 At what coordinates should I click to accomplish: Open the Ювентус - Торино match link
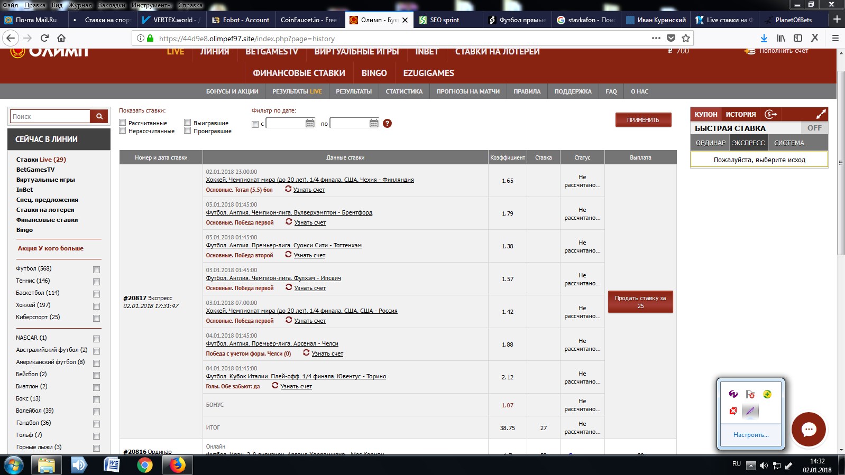pyautogui.click(x=296, y=376)
